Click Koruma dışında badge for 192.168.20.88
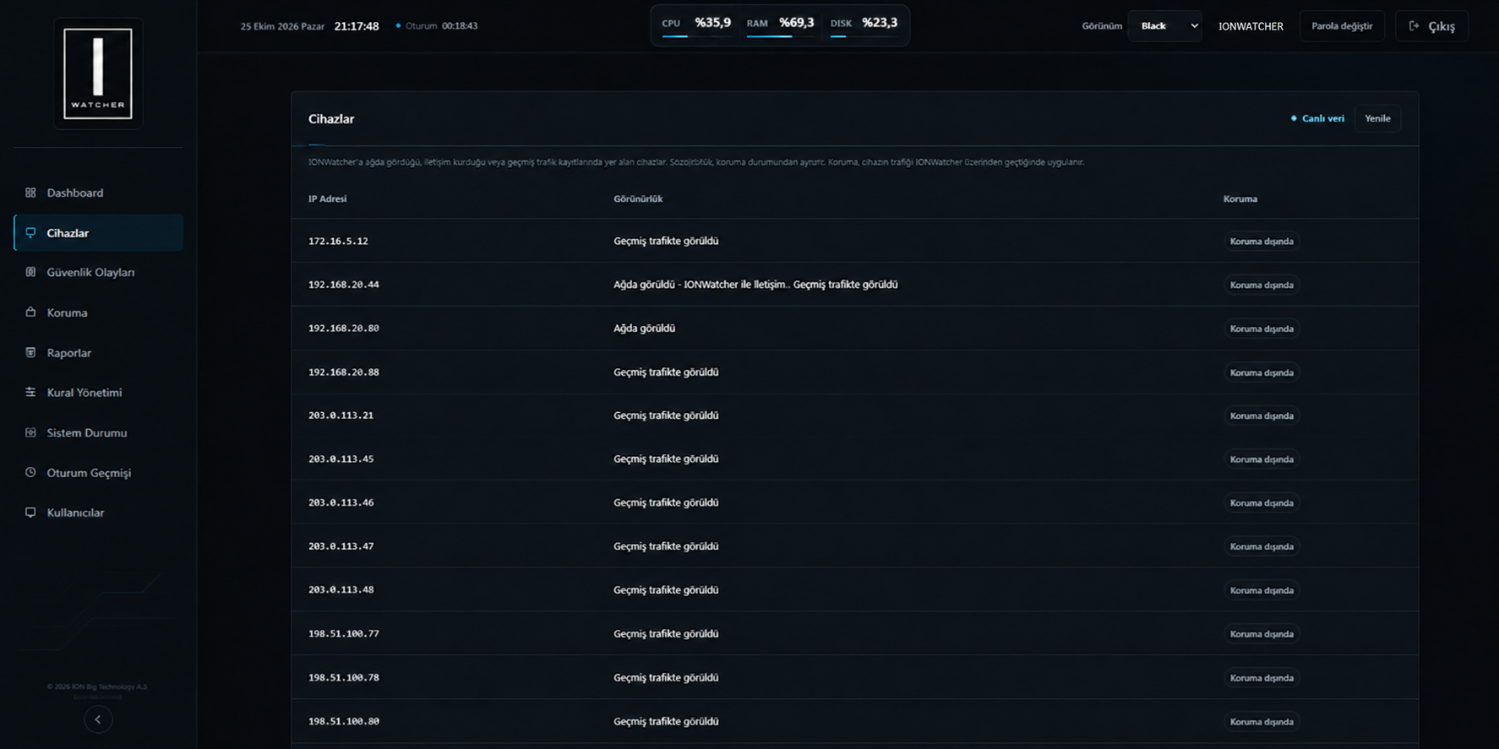Screen dimensions: 1499x749 [1262, 372]
